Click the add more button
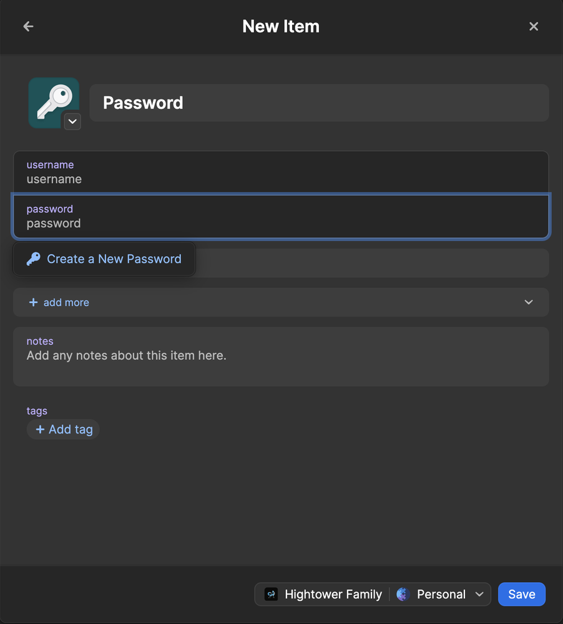The width and height of the screenshot is (563, 624). (66, 302)
